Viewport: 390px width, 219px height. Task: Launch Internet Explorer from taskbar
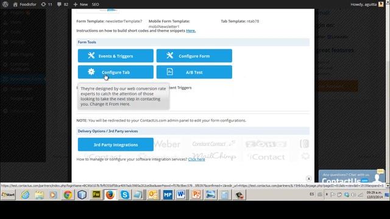[x=25, y=195]
